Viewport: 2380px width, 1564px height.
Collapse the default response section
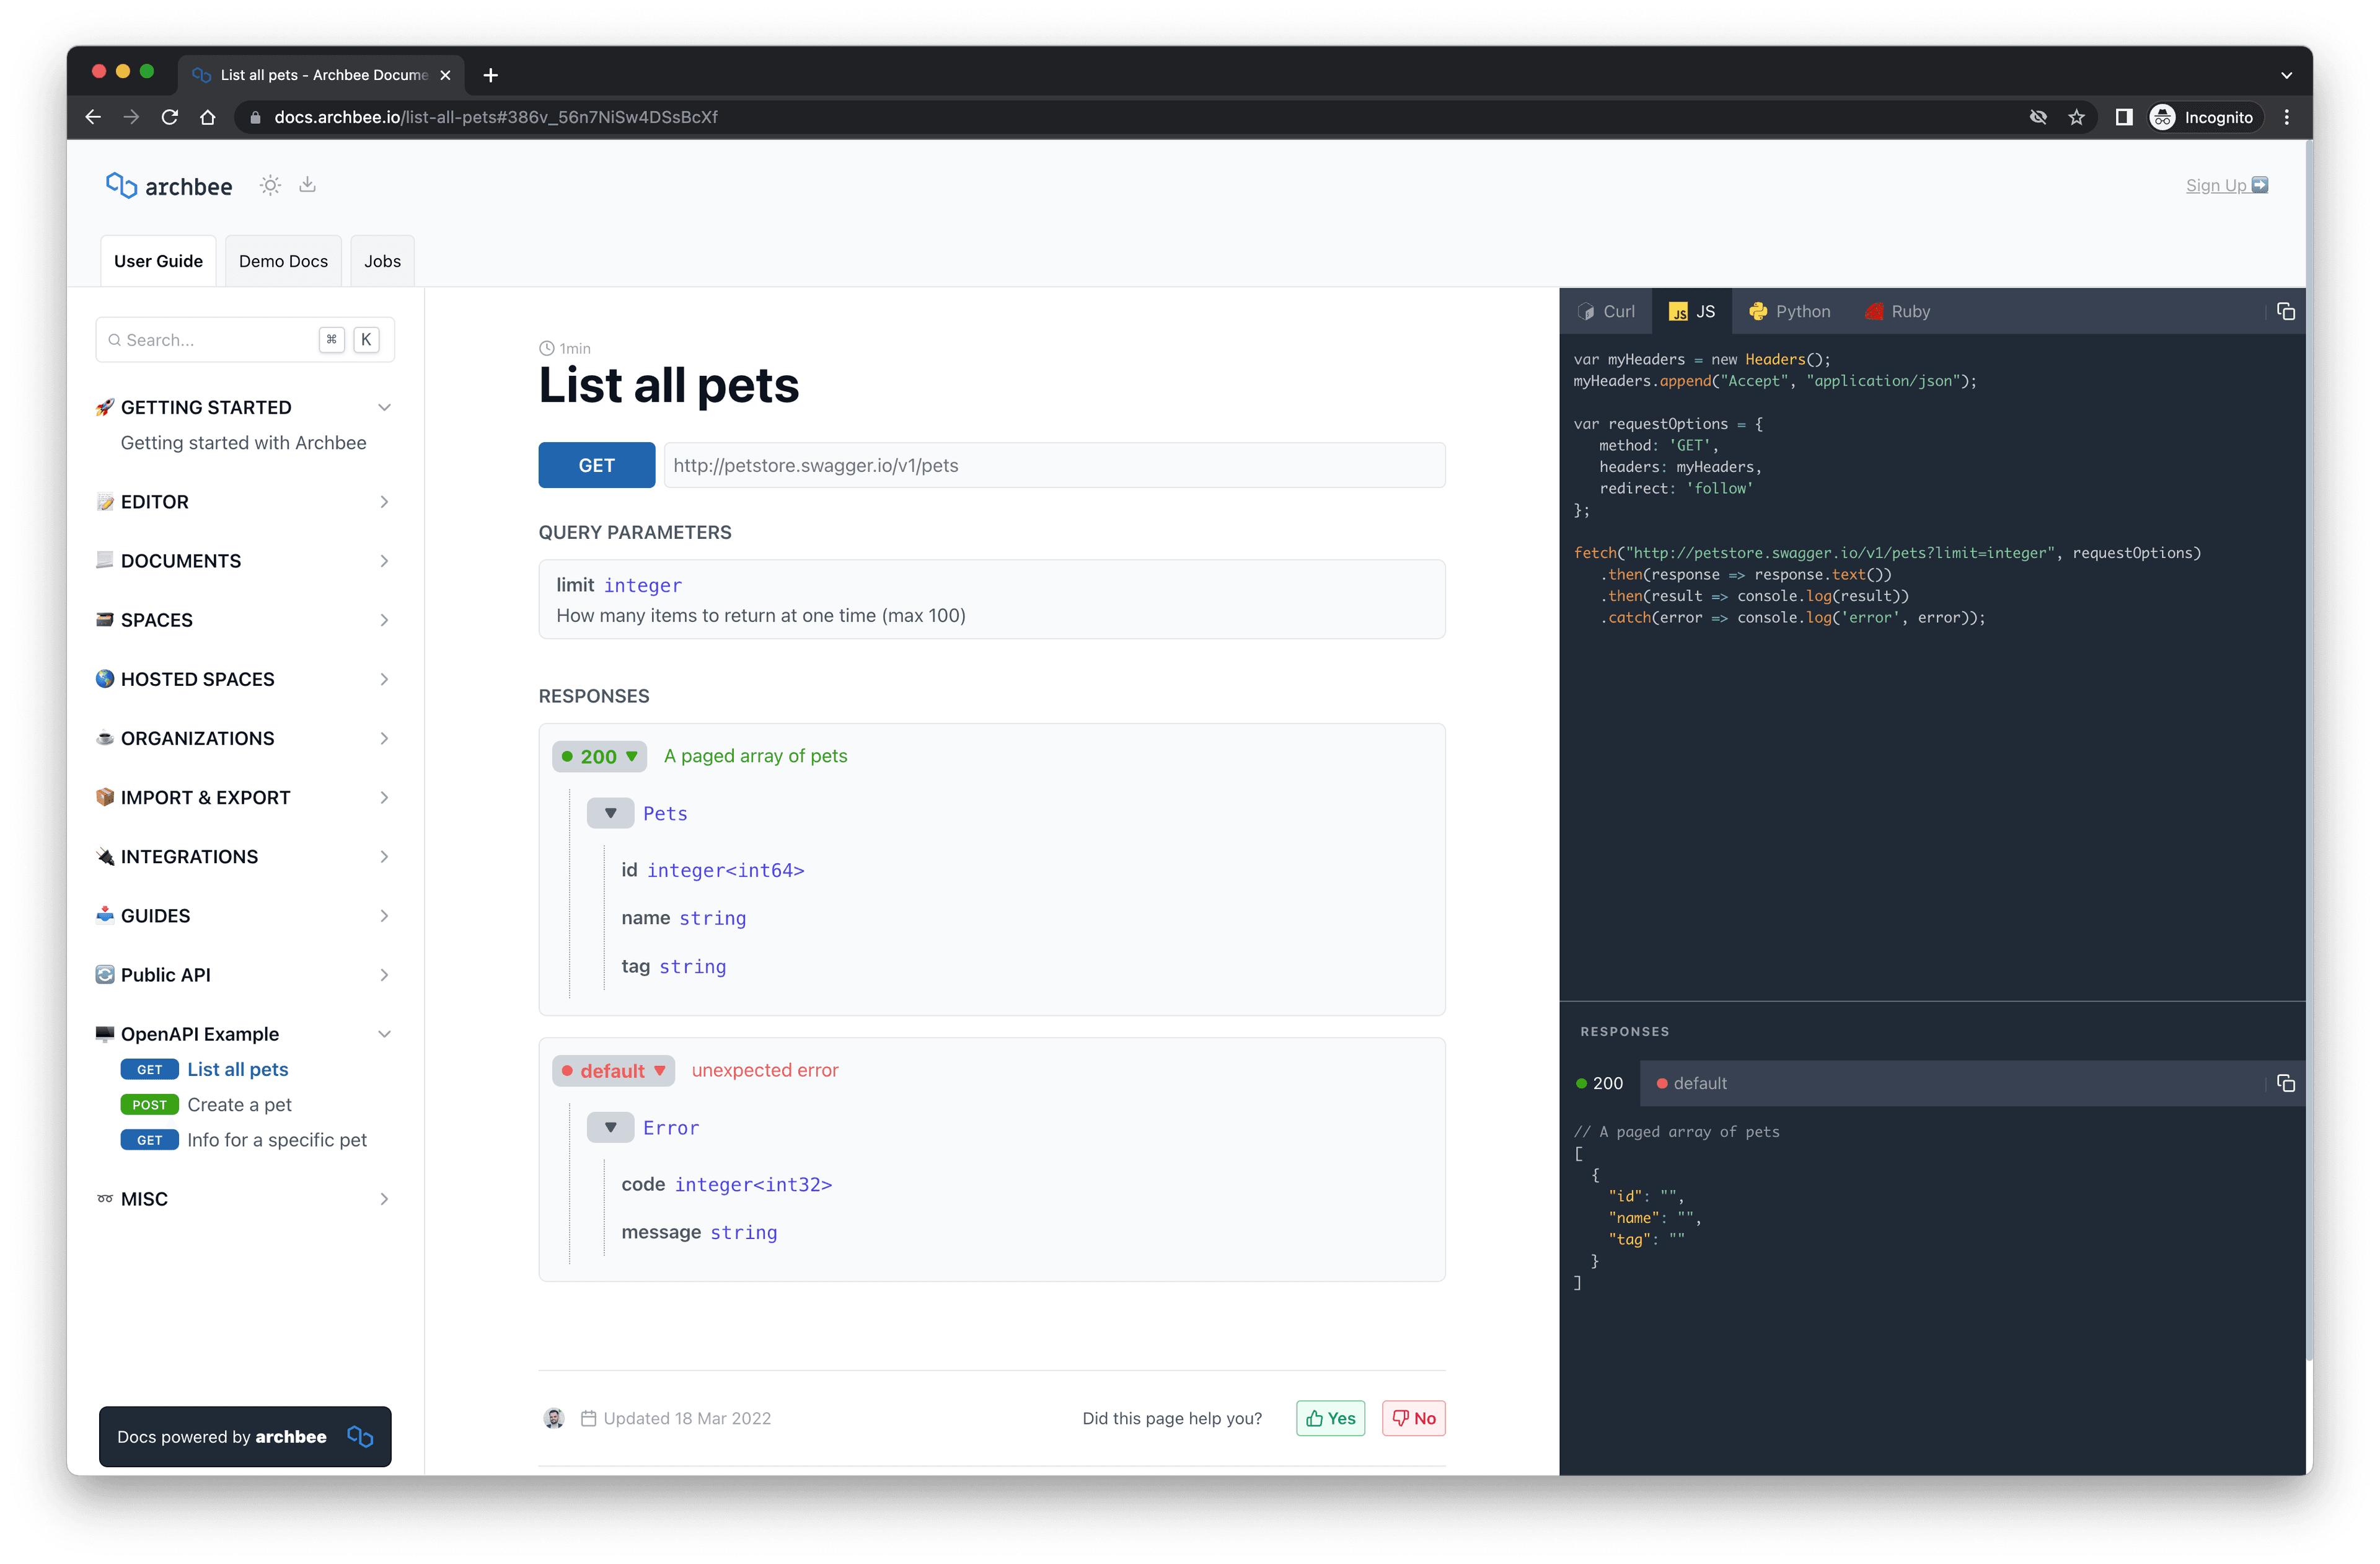[613, 1071]
